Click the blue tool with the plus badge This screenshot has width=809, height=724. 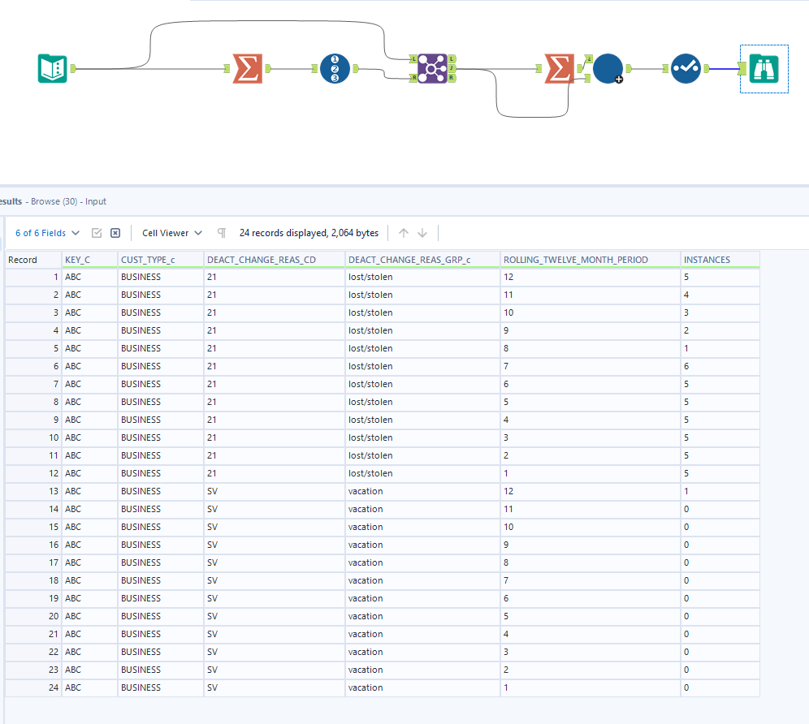pyautogui.click(x=608, y=68)
